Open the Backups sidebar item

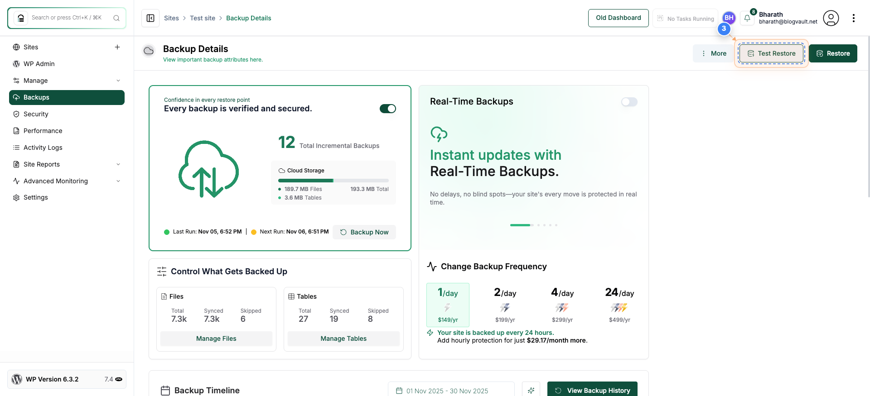pyautogui.click(x=67, y=97)
